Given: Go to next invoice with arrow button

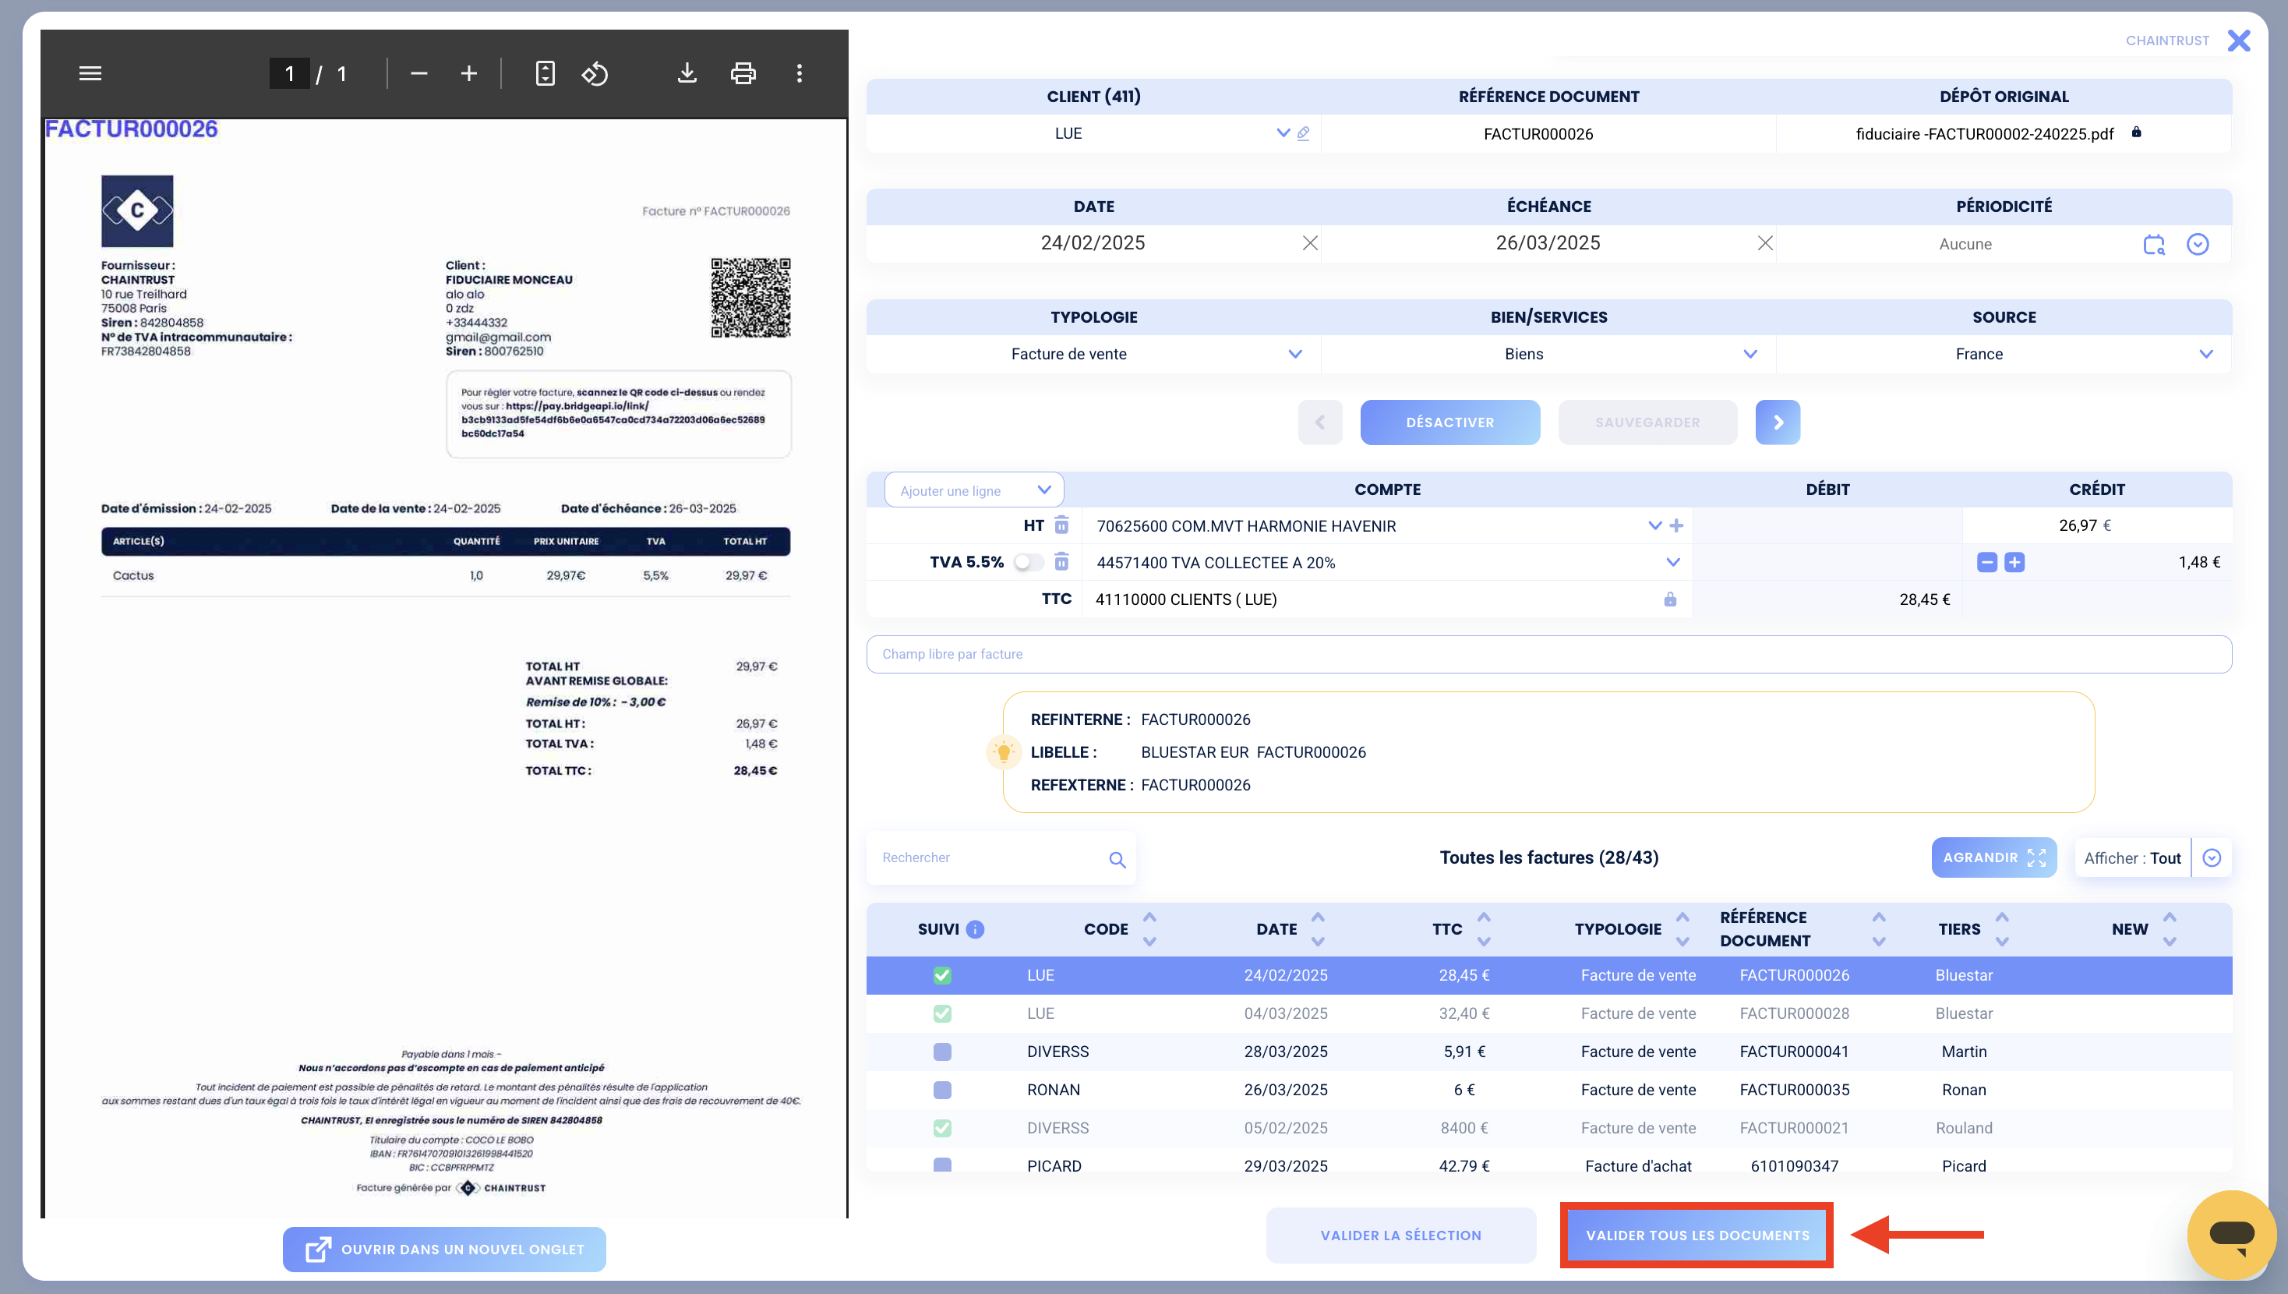Looking at the screenshot, I should (1778, 422).
